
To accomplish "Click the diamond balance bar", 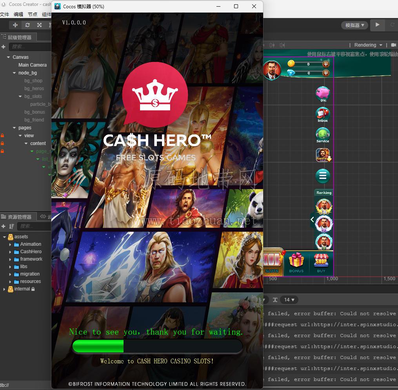I will click(308, 73).
